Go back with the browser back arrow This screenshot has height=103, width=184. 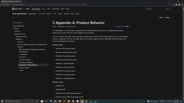(2, 5)
